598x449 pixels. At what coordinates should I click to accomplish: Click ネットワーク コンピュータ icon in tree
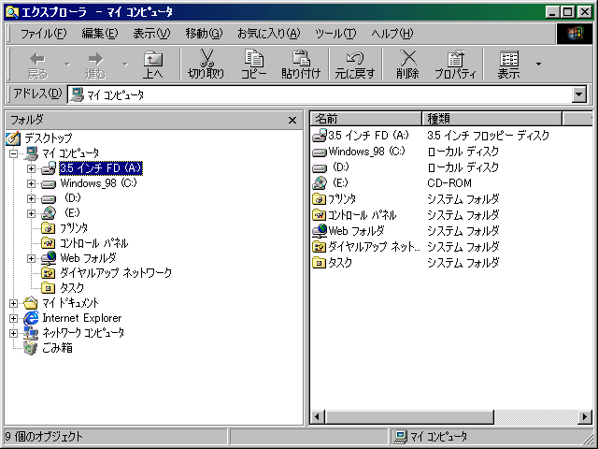coord(31,333)
